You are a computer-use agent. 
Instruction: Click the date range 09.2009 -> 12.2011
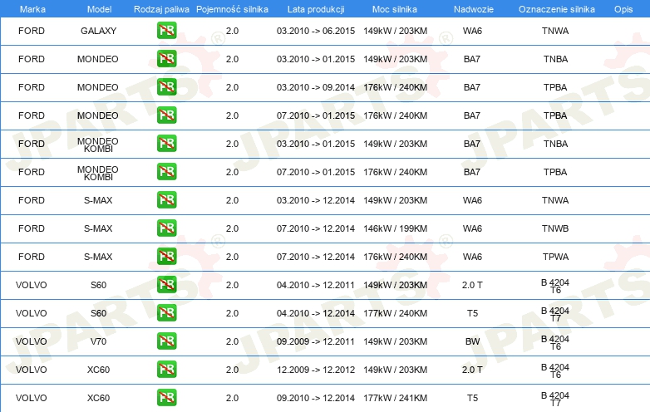[316, 341]
